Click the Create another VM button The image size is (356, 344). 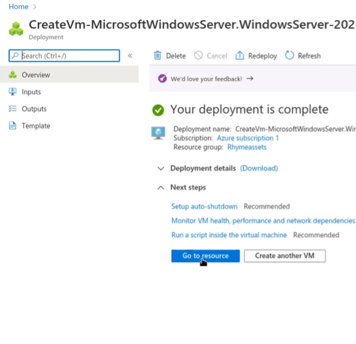coord(285,256)
